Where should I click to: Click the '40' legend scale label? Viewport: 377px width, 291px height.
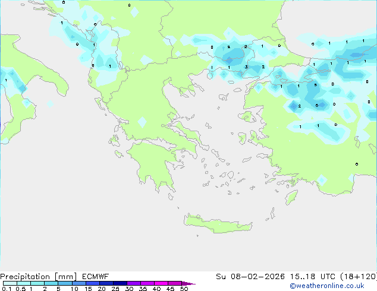click(157, 289)
